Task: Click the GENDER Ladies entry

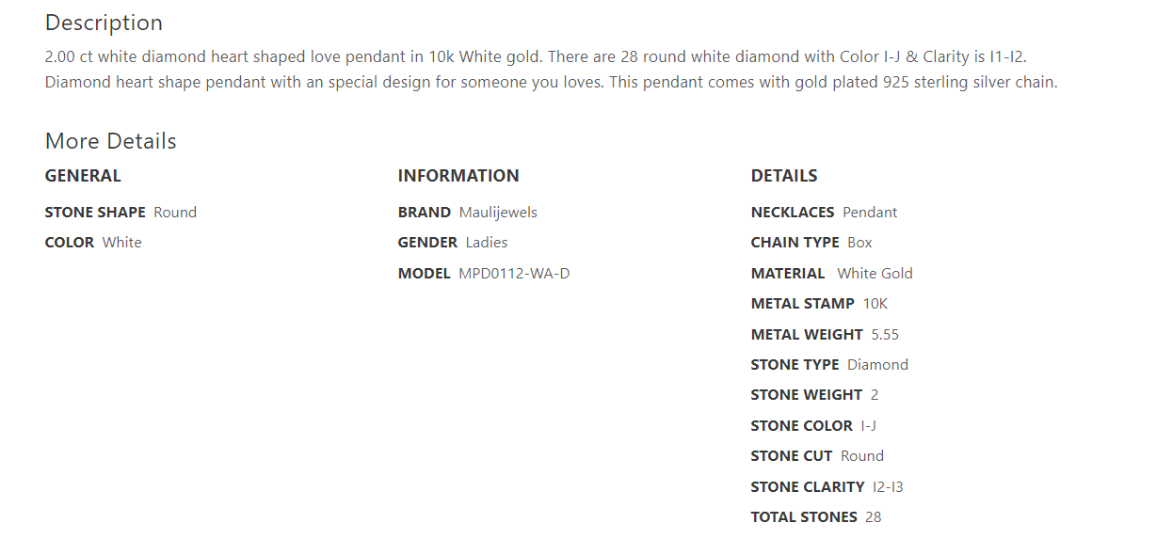Action: [453, 243]
